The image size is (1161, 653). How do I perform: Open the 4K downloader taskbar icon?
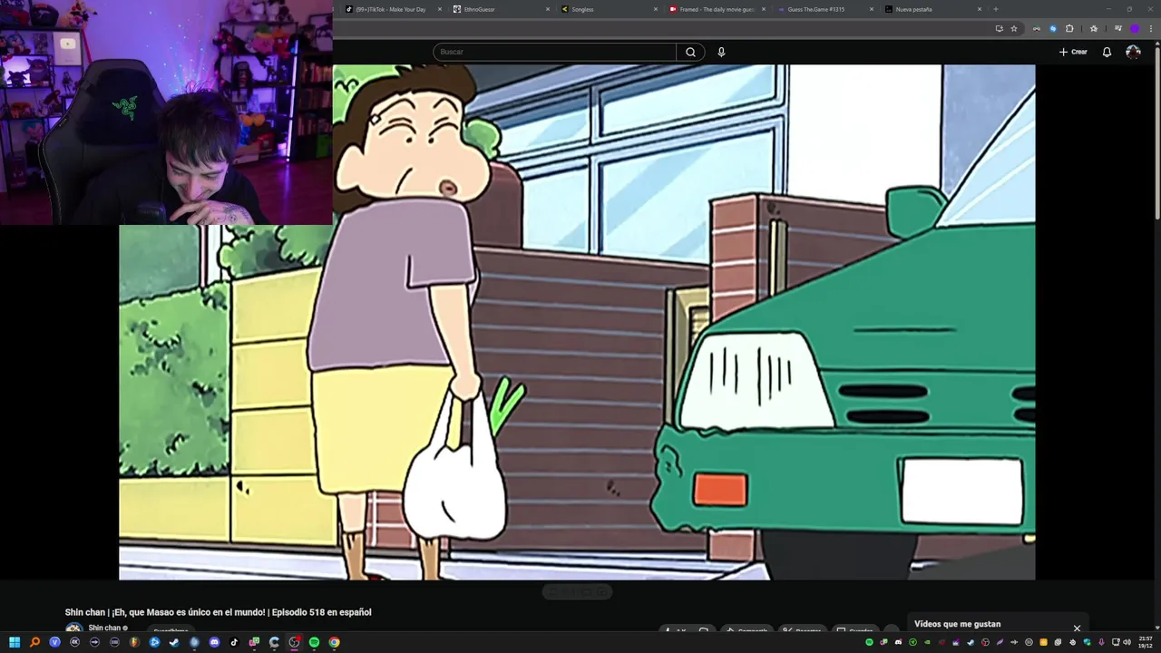74,642
